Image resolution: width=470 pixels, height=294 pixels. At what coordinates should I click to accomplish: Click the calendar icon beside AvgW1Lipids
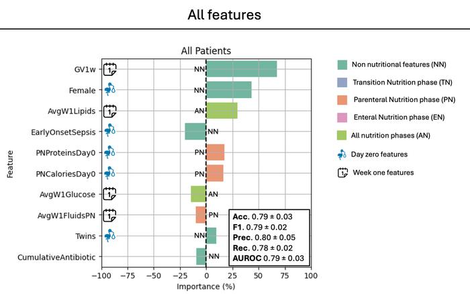109,111
